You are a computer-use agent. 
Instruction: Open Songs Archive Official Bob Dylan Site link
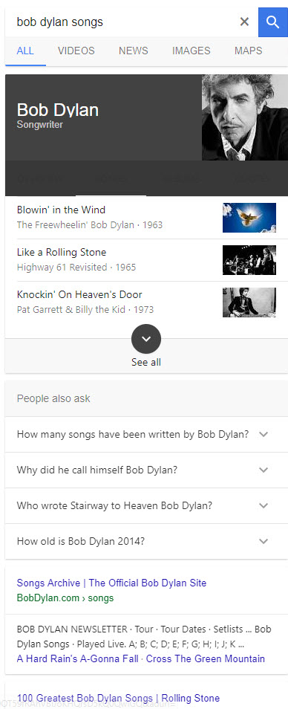pos(111,583)
